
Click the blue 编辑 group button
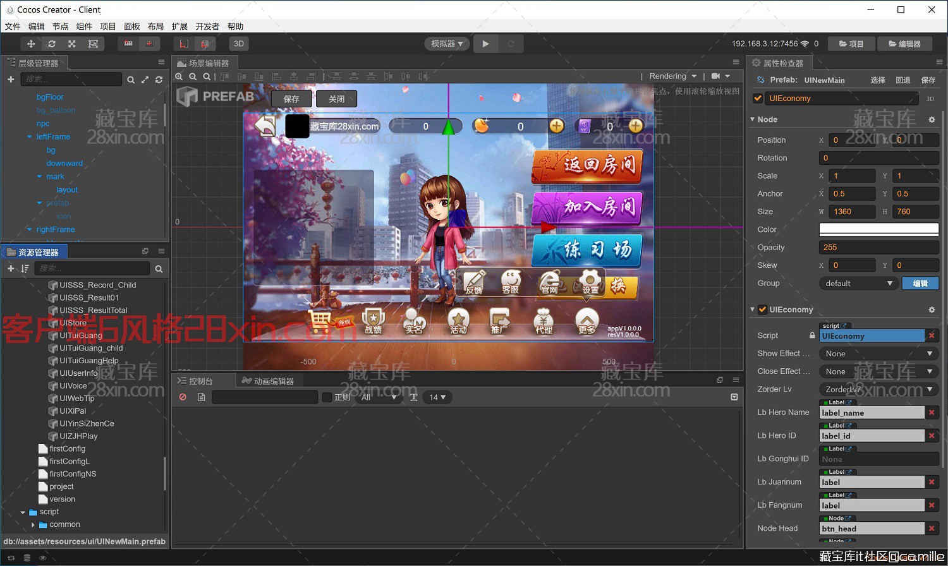point(920,283)
